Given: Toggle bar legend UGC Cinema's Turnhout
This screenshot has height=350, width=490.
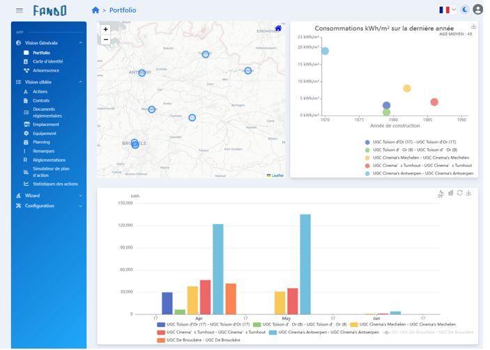Looking at the screenshot, I should click(x=211, y=332).
